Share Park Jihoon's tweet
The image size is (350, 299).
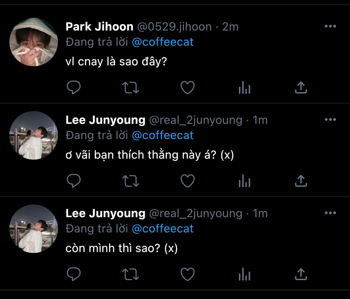coord(301,88)
